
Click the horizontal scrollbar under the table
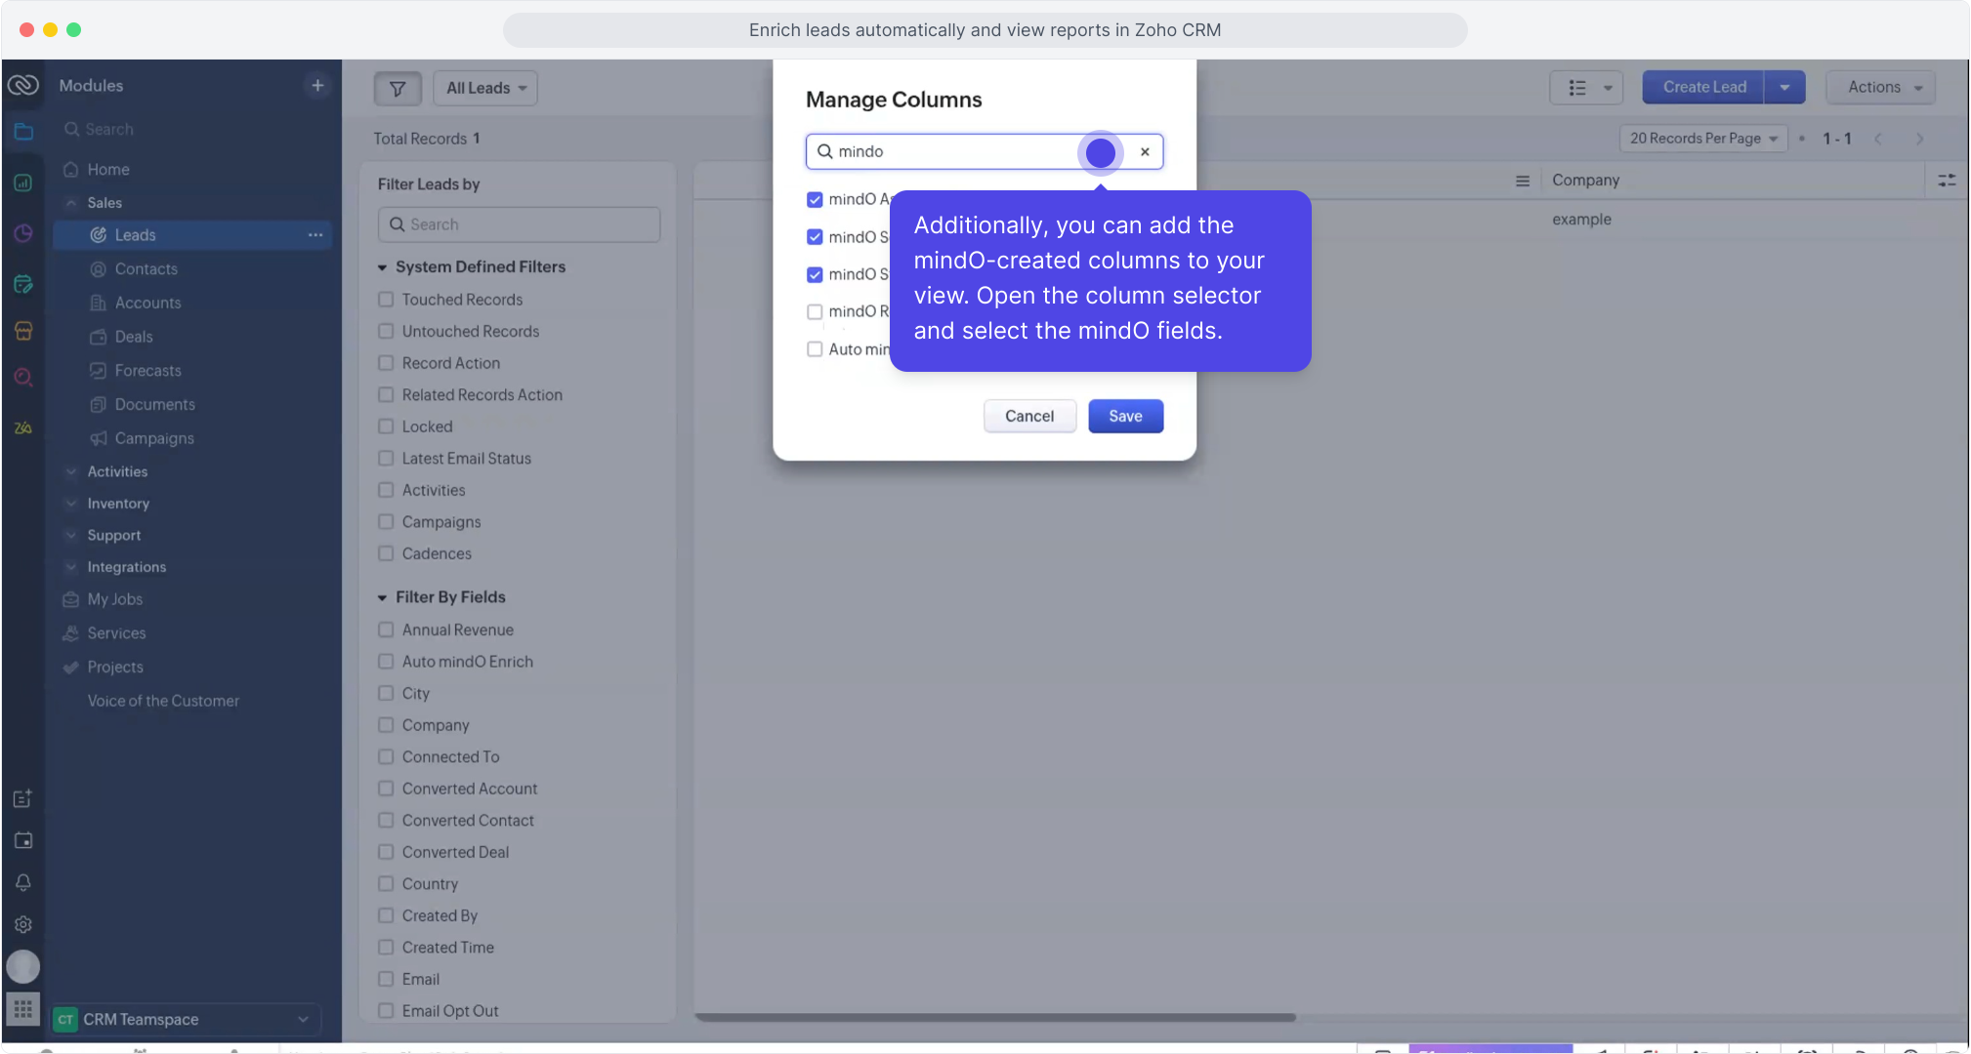point(994,1017)
